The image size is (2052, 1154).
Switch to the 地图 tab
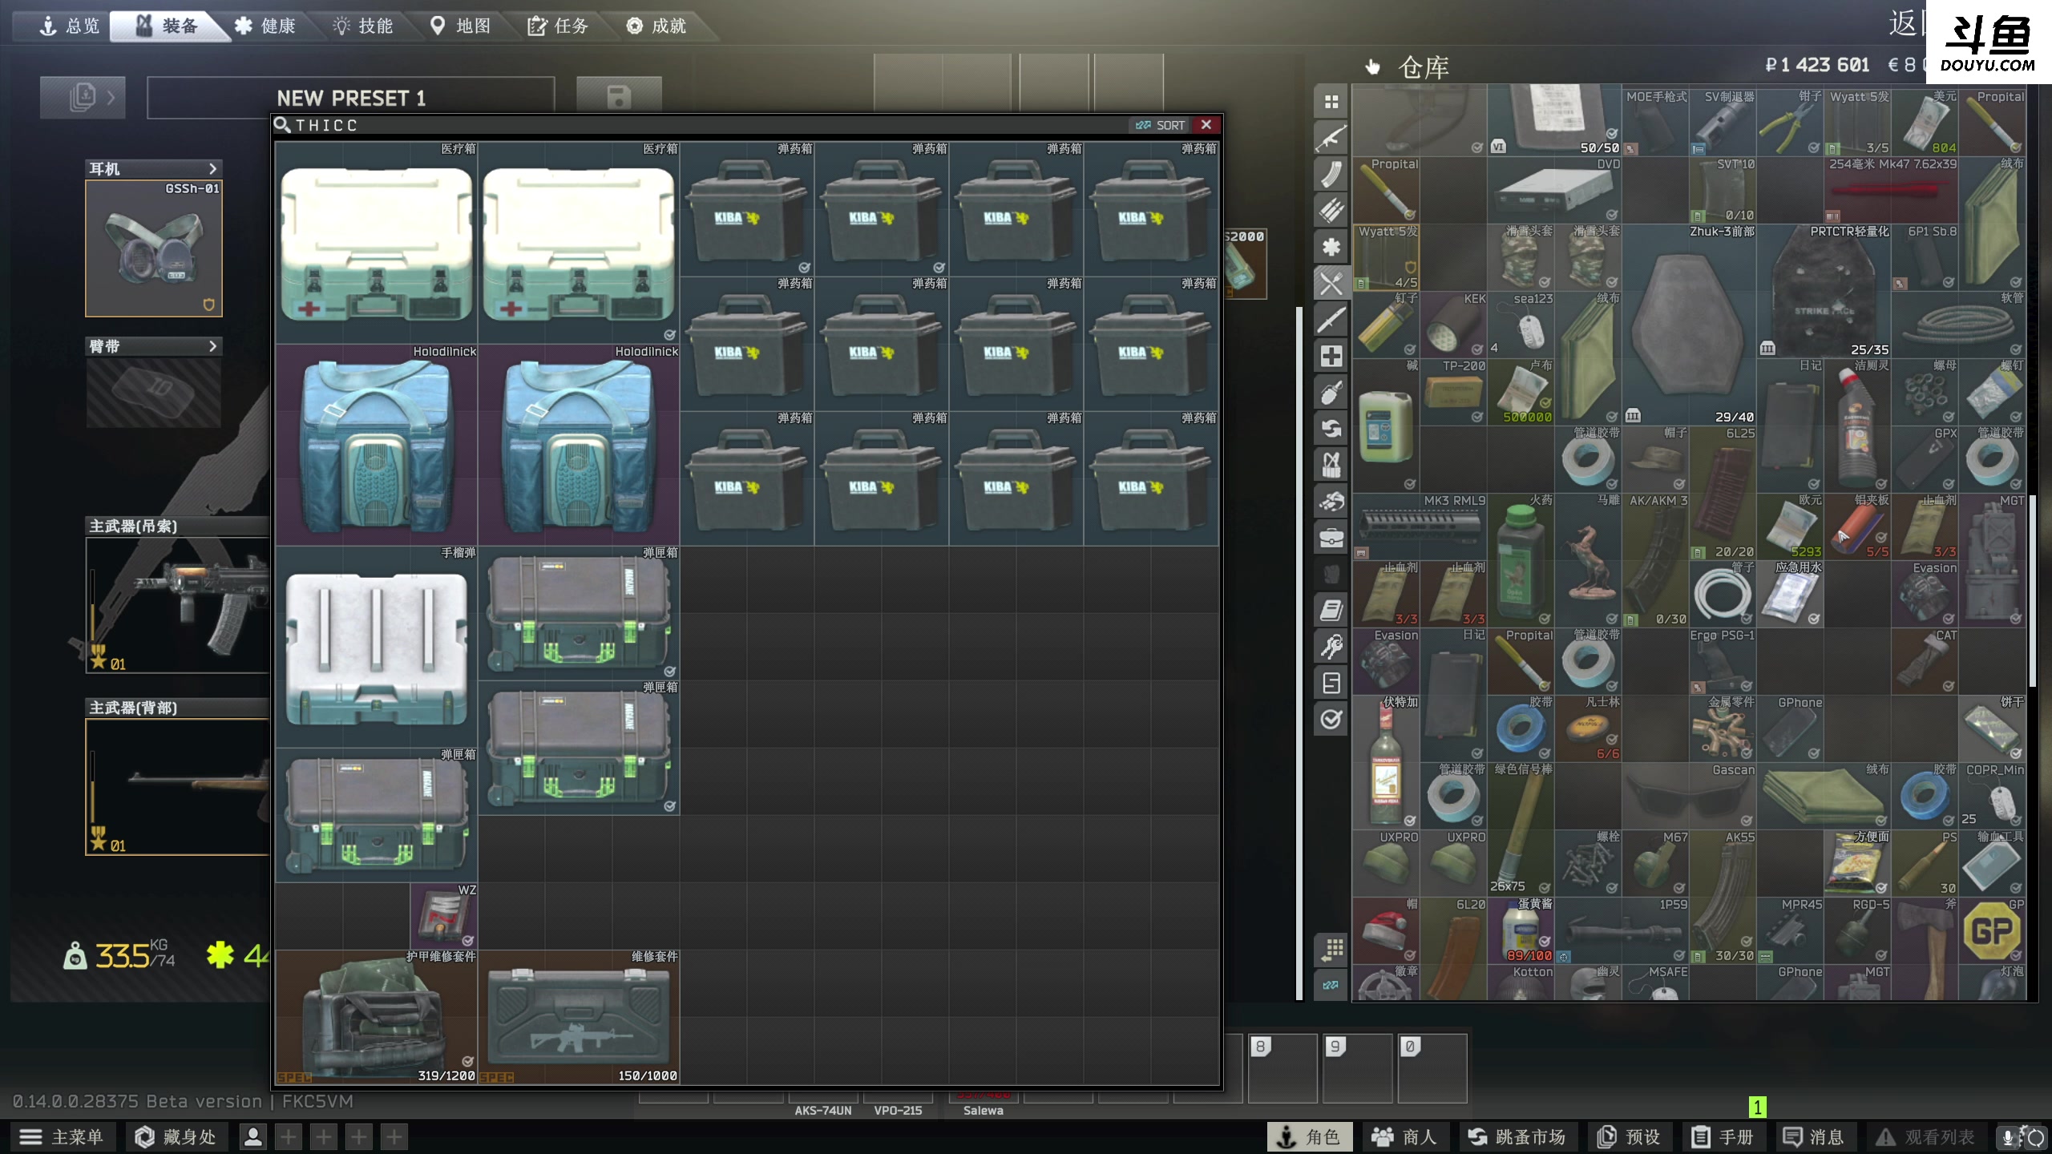(461, 26)
